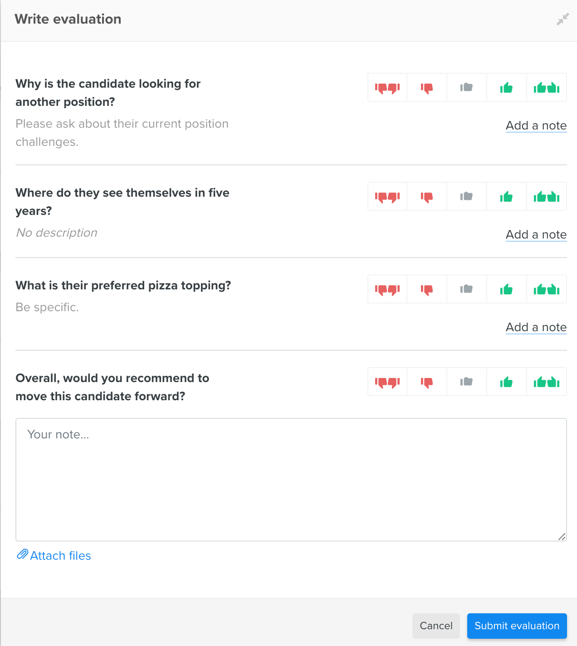The image size is (577, 646).
Task: Select single thumbs down for pizza topping
Action: click(427, 289)
